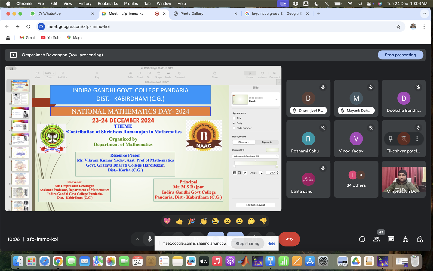Viewport: 433px width, 271px height.
Task: Open Activities icon in Meet
Action: point(405,239)
